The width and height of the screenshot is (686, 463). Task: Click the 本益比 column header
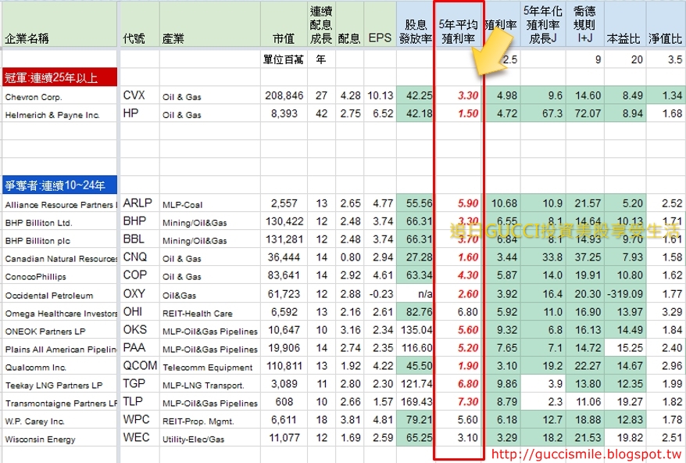(625, 24)
